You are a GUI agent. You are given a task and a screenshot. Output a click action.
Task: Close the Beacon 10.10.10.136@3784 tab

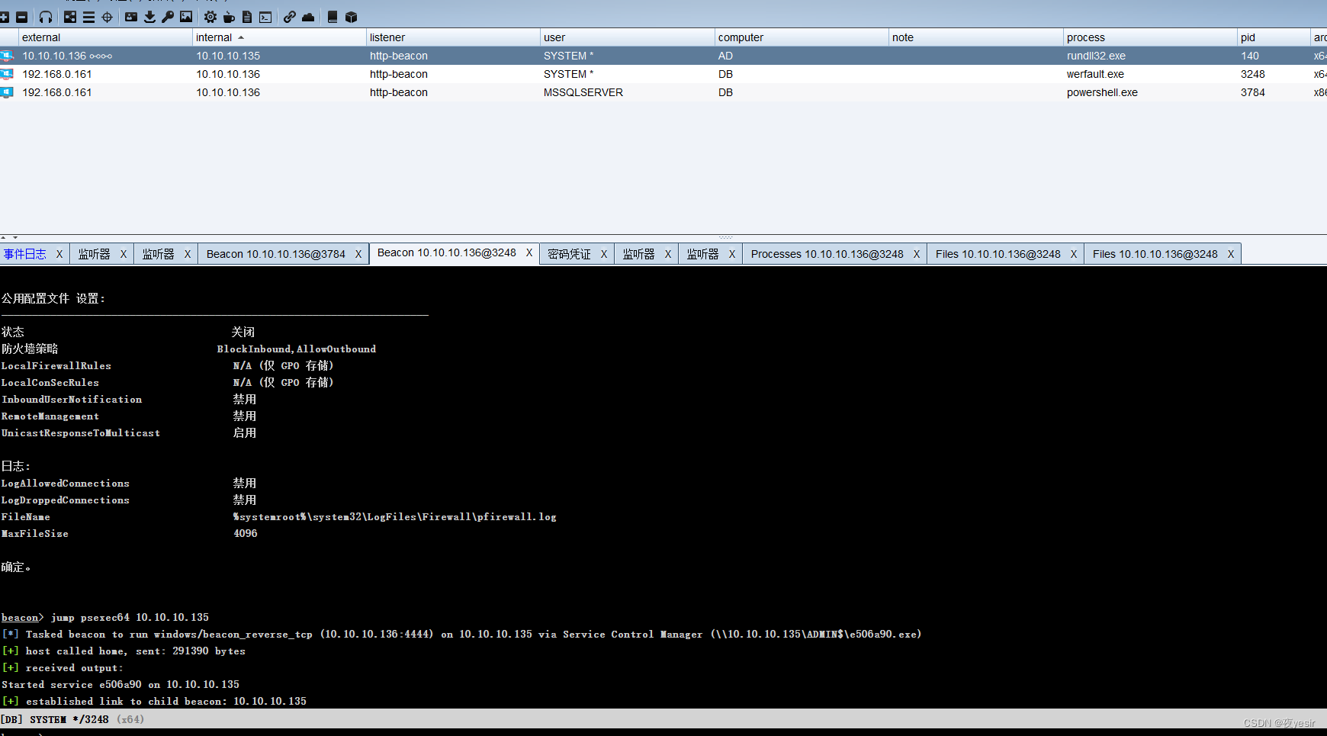(x=358, y=254)
